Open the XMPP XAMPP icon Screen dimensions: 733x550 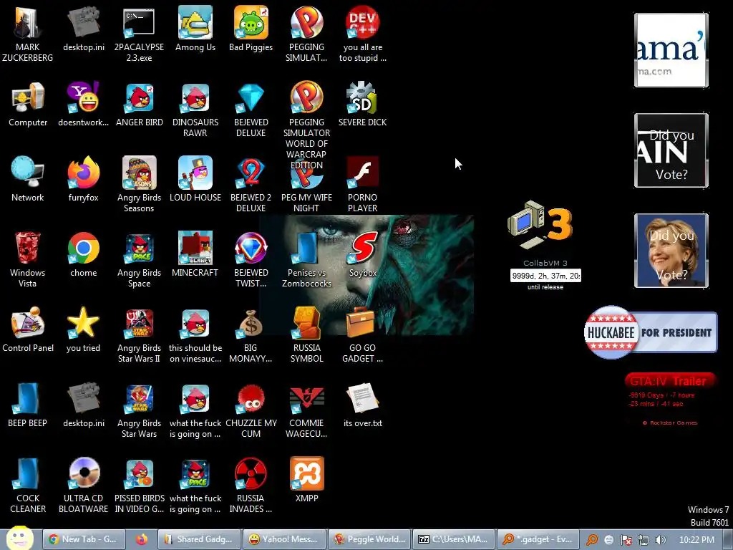click(306, 480)
